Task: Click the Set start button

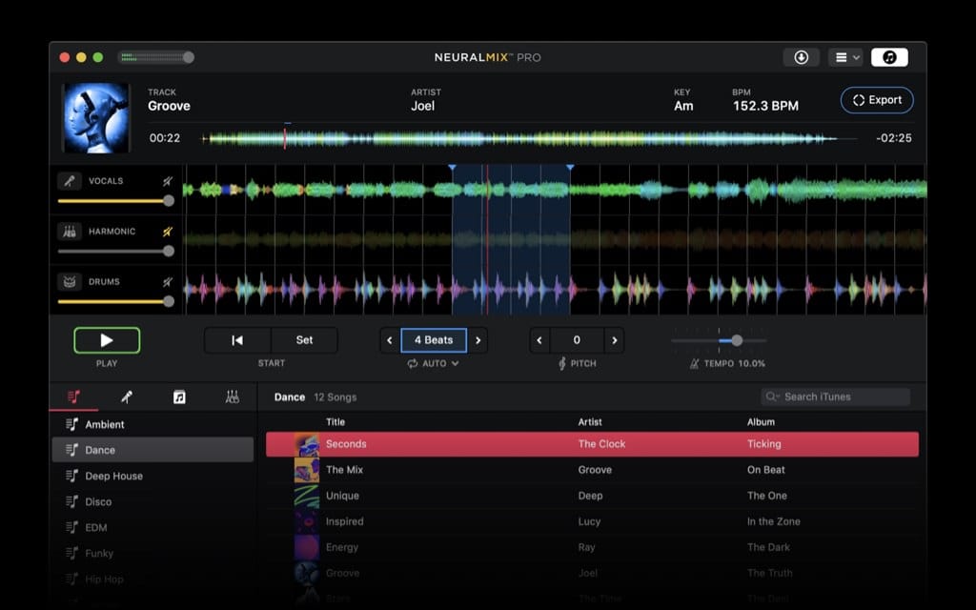Action: 307,339
